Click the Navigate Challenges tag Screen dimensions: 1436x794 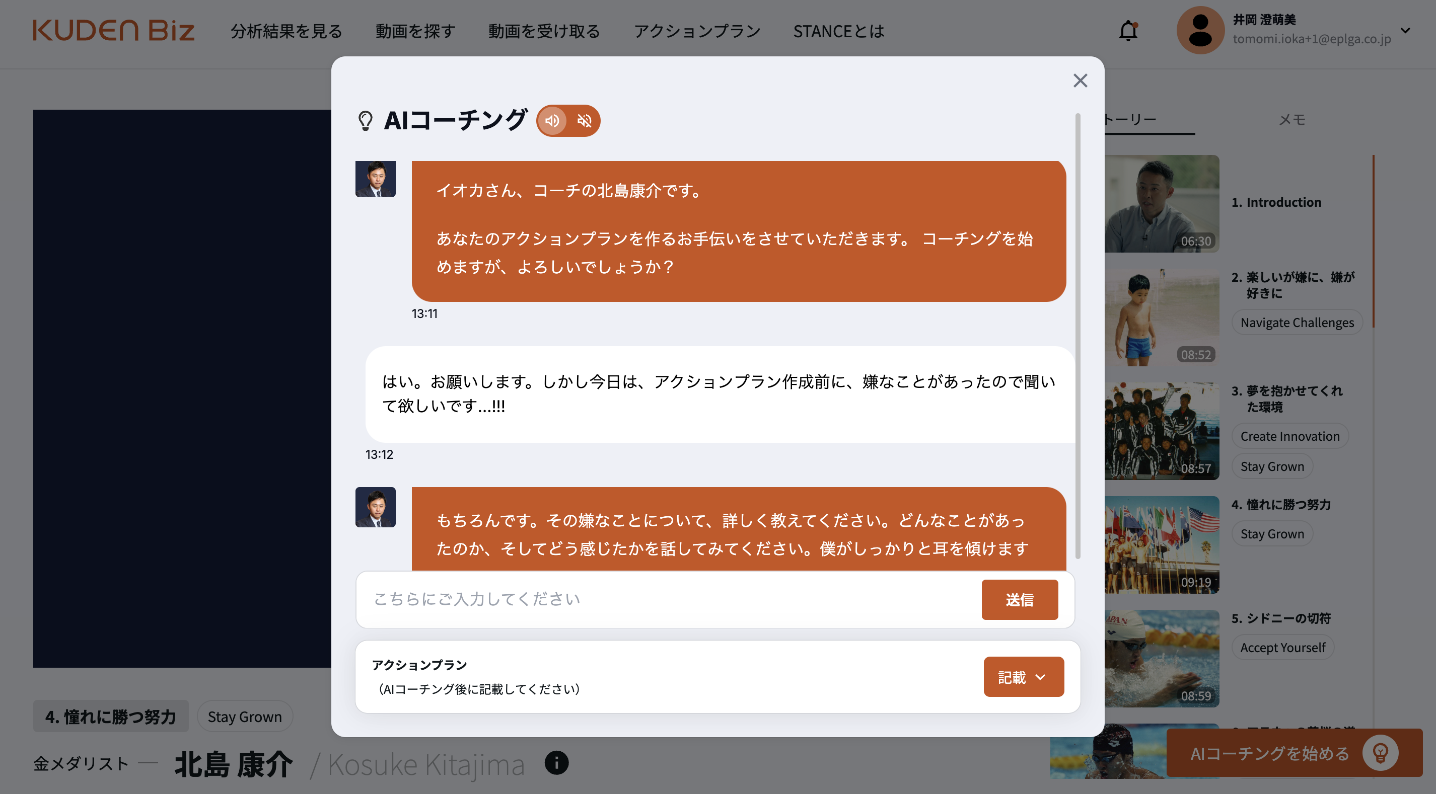tap(1297, 322)
